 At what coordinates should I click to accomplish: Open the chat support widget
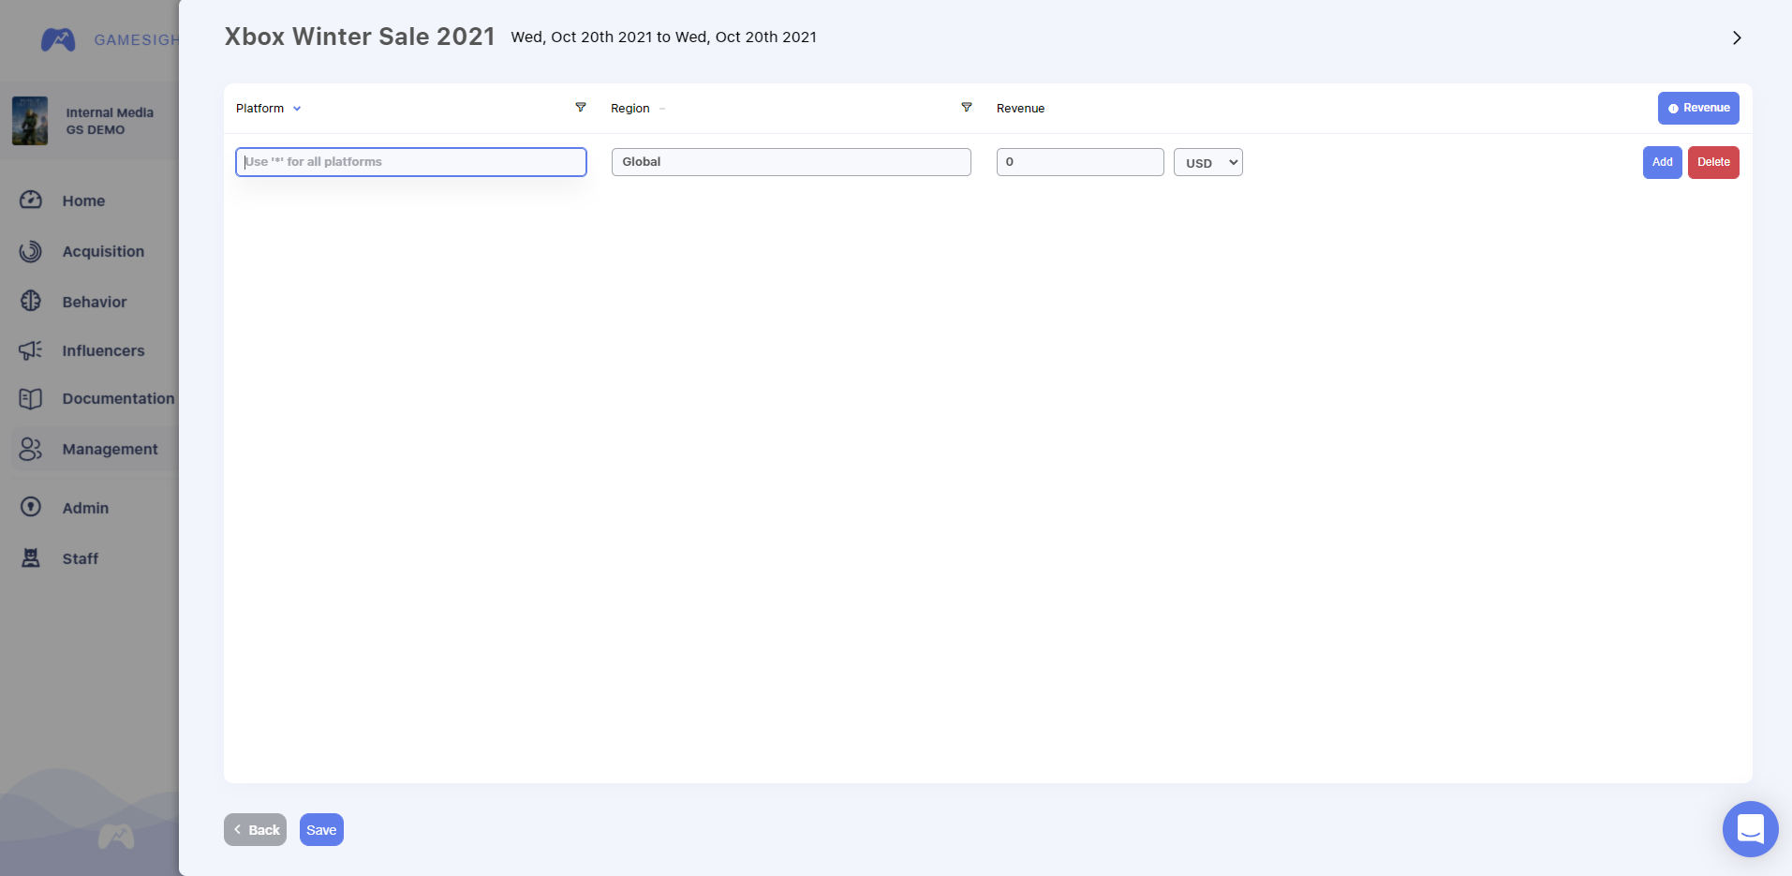[x=1750, y=829]
